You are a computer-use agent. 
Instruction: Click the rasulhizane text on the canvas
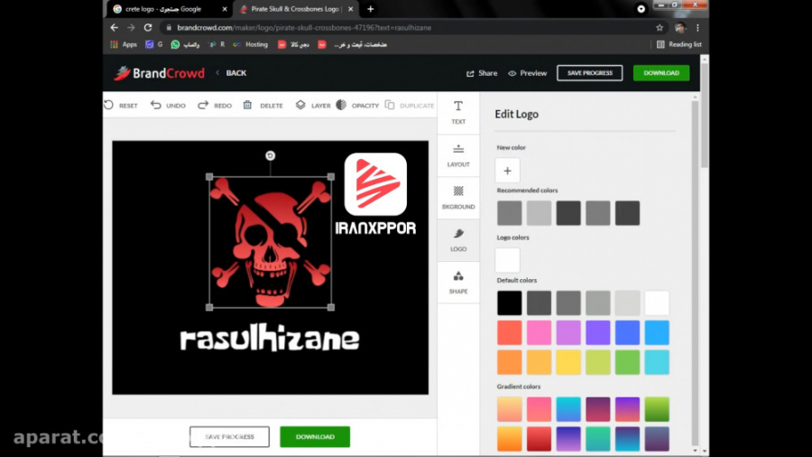pyautogui.click(x=270, y=340)
